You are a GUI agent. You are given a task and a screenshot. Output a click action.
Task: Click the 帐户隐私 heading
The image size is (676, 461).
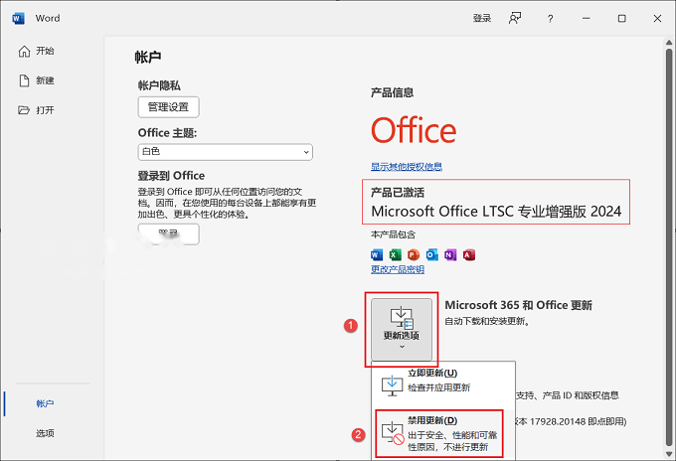(x=159, y=85)
